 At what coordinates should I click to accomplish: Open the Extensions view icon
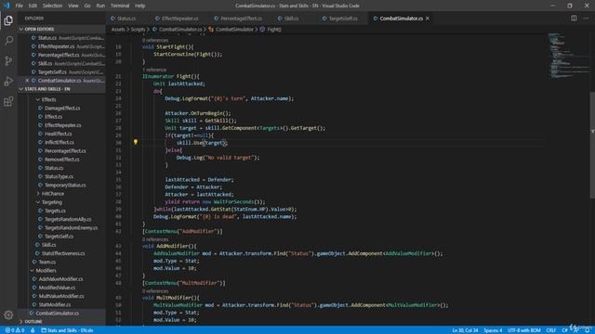point(8,101)
